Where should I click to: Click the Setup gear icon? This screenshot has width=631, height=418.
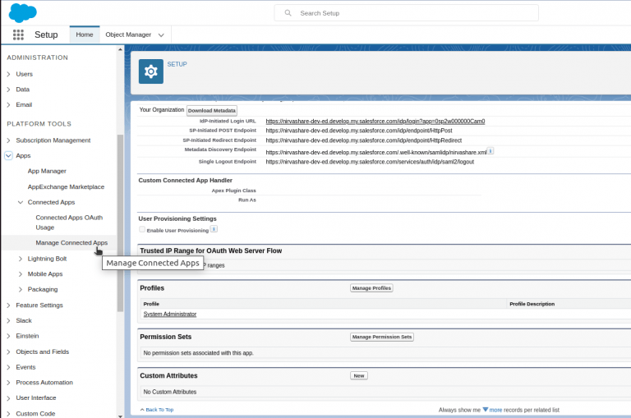click(151, 71)
